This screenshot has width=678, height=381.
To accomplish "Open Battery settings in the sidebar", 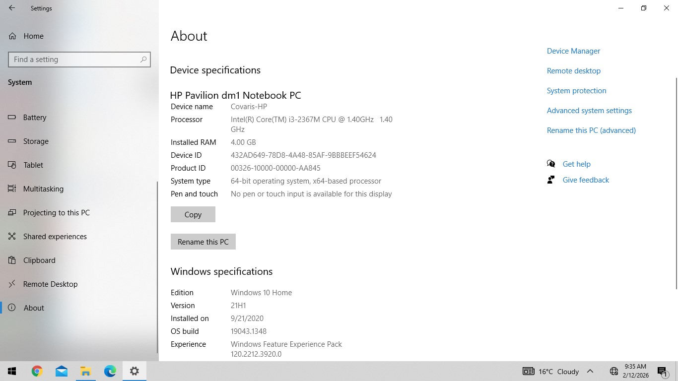I will 35,118.
